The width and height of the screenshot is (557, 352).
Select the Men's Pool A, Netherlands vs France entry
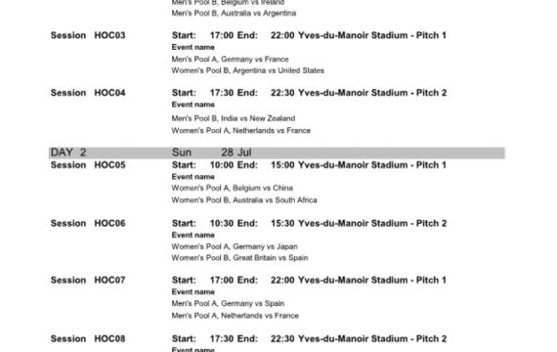235,316
